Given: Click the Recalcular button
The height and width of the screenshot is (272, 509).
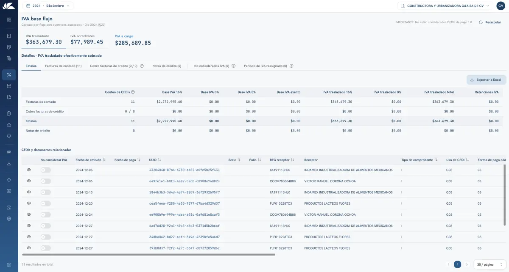Looking at the screenshot, I should [x=490, y=22].
